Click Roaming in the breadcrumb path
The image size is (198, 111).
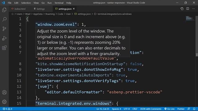[50, 14]
